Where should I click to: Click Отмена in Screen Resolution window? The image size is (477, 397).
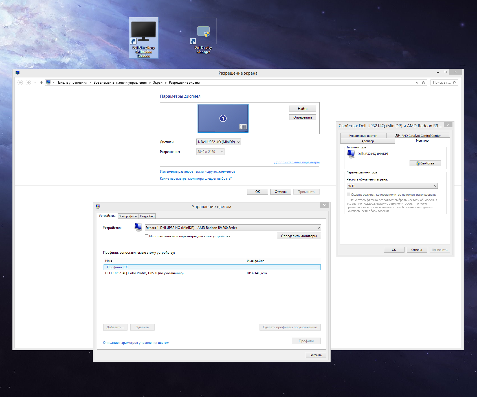click(x=281, y=192)
